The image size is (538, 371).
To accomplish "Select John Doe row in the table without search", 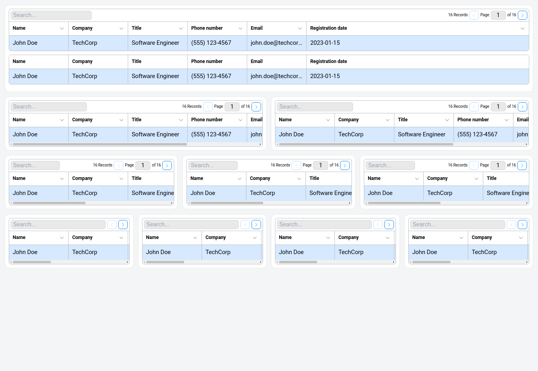I will click(25, 76).
